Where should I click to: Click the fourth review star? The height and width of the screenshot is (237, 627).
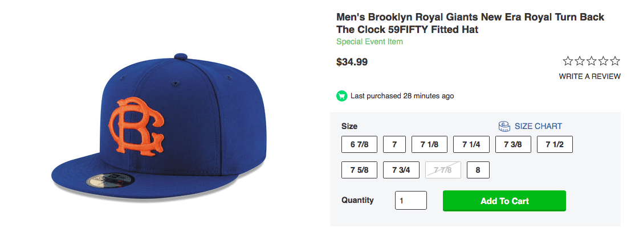coord(604,61)
